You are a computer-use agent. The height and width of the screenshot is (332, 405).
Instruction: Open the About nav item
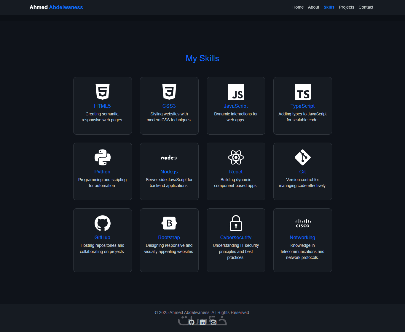(x=313, y=7)
